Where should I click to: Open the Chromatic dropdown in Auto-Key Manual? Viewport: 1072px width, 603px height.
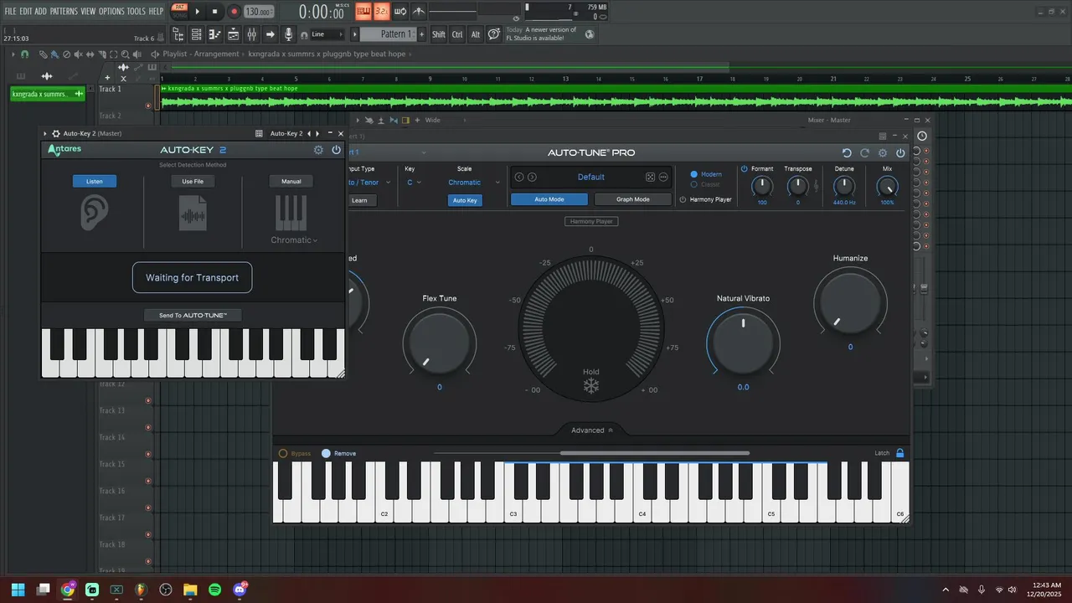click(294, 240)
